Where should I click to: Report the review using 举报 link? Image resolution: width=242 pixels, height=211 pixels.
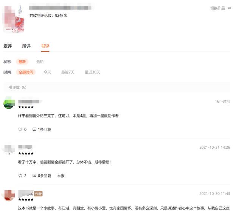(61, 176)
